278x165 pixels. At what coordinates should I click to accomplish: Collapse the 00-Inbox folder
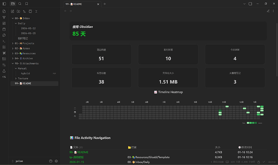(x=12, y=18)
